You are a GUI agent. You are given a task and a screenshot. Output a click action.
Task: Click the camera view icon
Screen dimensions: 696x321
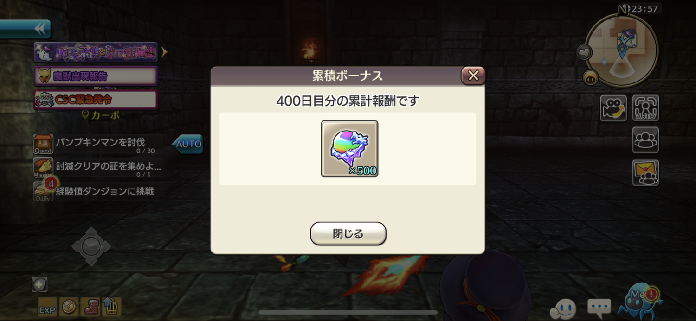coord(613,108)
